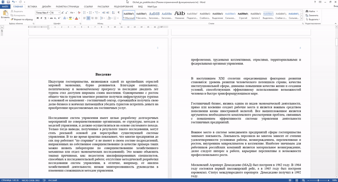Click the word count in status bar
The image size is (338, 182).
30,180
